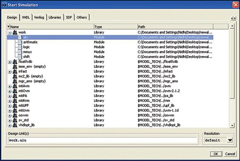Select the shift module icon
The image size is (240, 161).
[20, 57]
